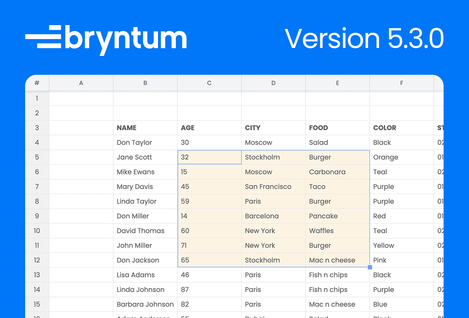Select the Yellow color cell
Viewport: 469px width, 318px height.
coord(402,245)
